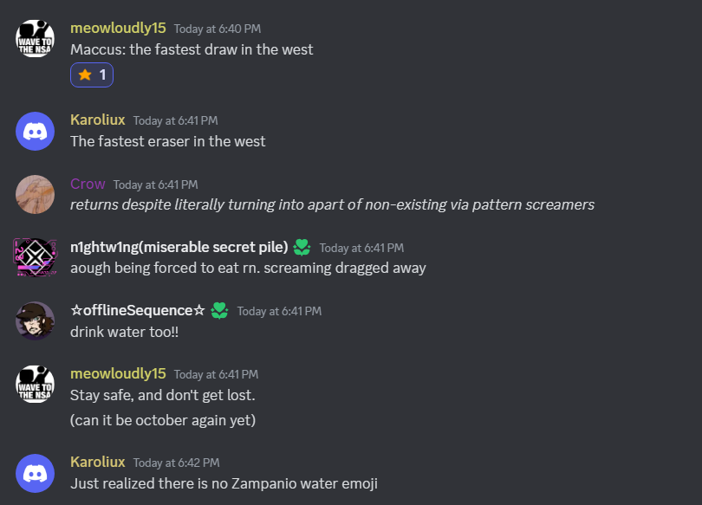Image resolution: width=702 pixels, height=505 pixels.
Task: Select the Karoliux username at 6:42 PM
Action: point(97,462)
